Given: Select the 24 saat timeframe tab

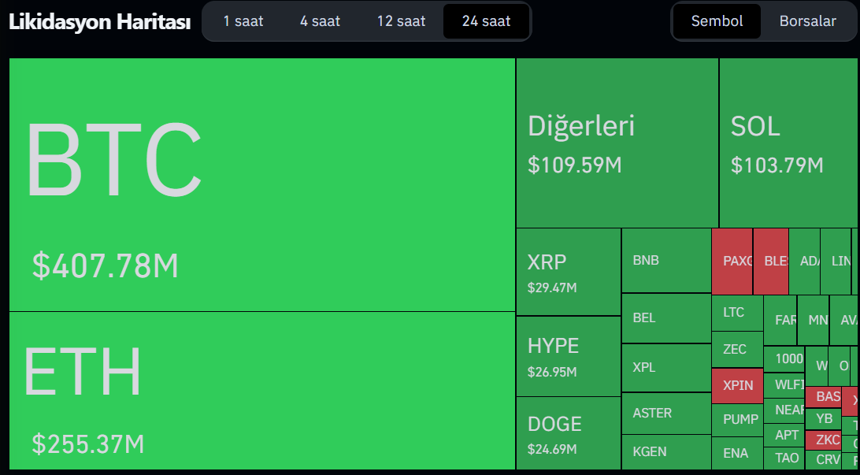Looking at the screenshot, I should click(486, 21).
